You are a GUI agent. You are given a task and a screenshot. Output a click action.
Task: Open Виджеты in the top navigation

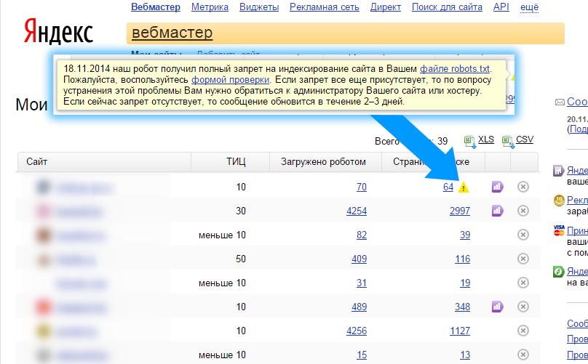[259, 7]
